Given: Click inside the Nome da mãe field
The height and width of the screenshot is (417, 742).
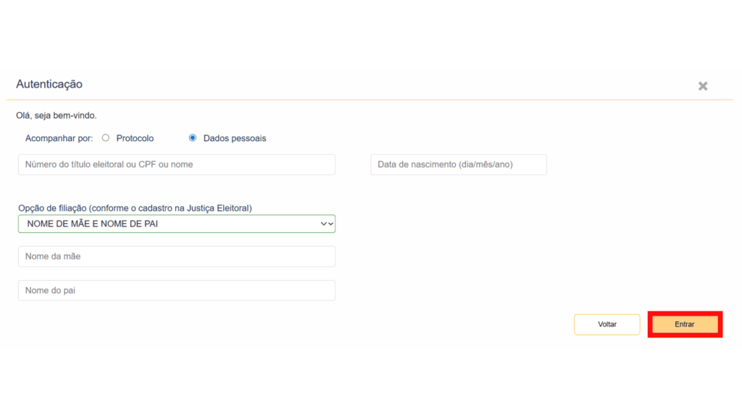Looking at the screenshot, I should pos(176,256).
